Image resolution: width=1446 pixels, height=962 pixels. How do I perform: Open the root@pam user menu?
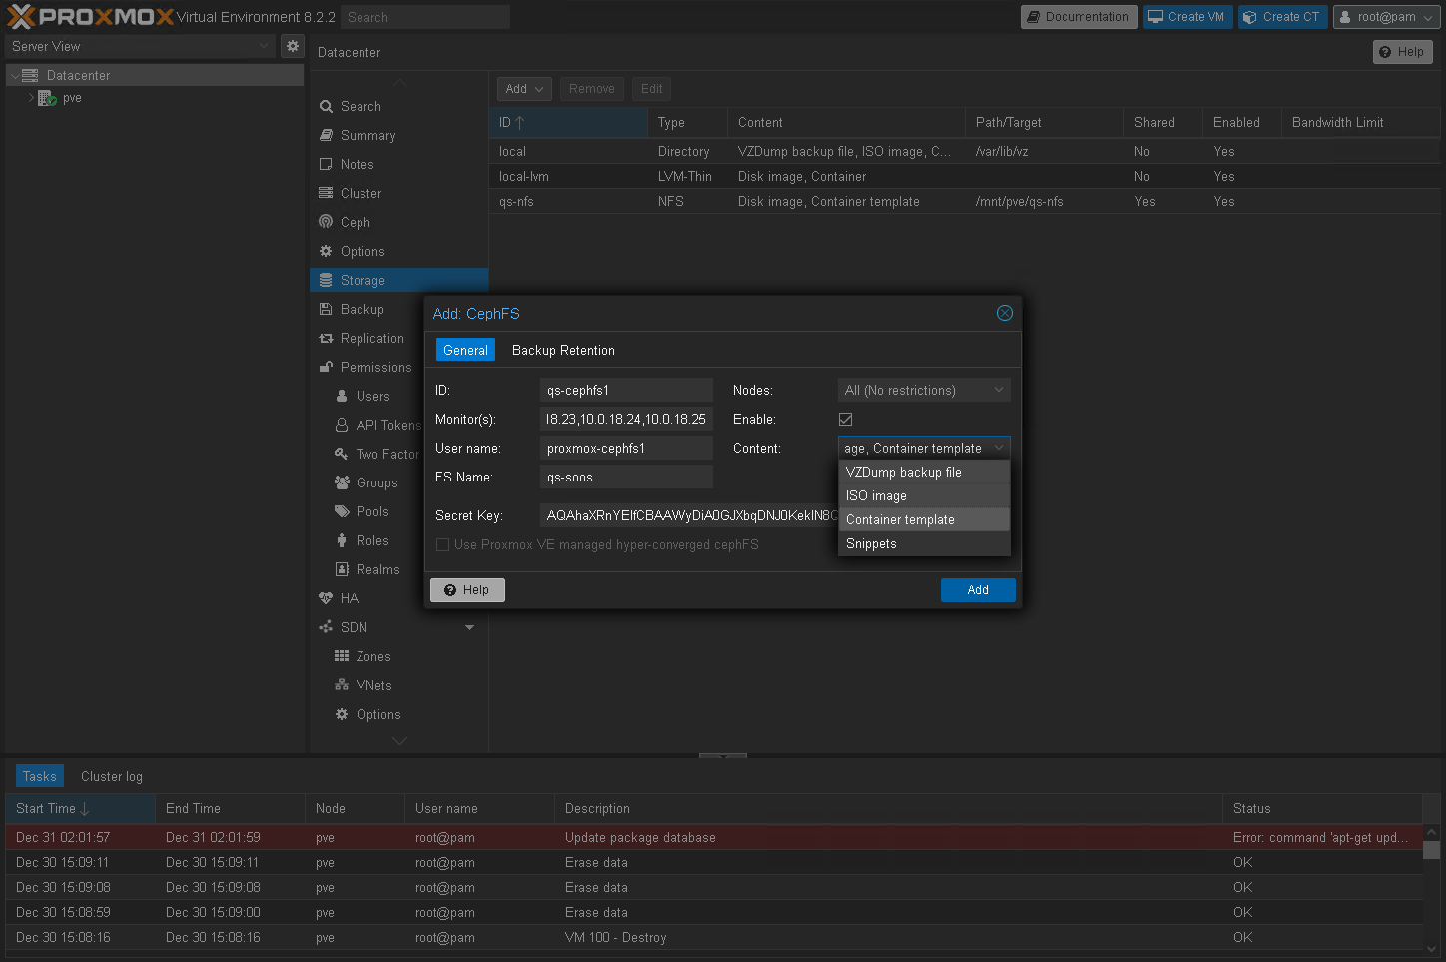(1386, 17)
